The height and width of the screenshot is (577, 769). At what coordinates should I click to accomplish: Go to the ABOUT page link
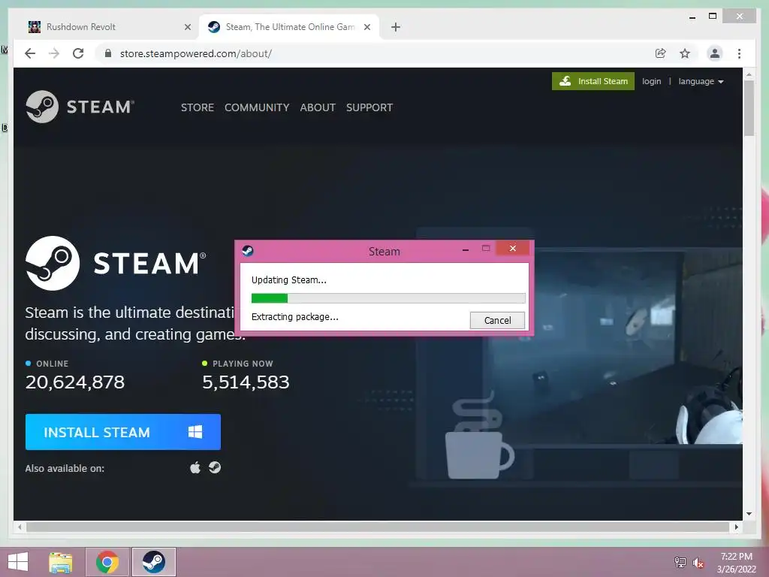(318, 107)
